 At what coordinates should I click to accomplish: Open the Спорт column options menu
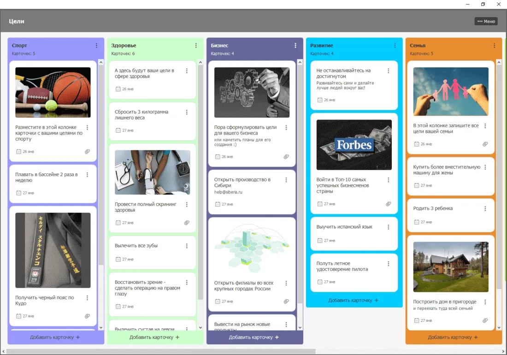96,46
